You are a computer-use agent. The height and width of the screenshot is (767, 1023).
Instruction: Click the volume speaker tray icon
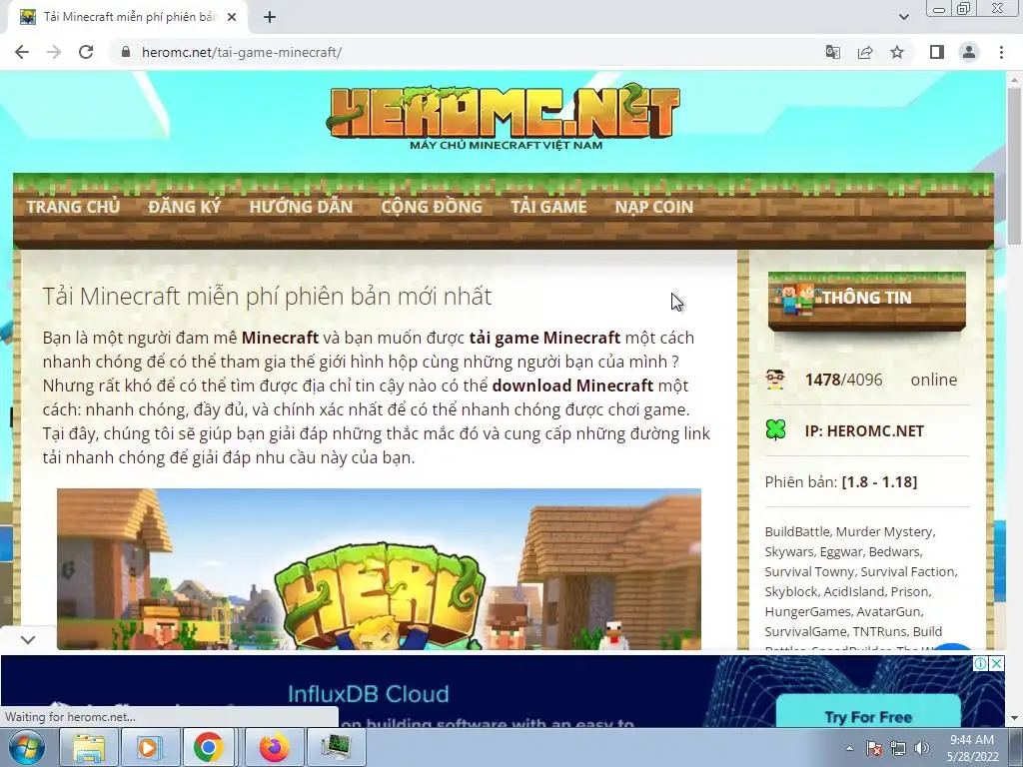921,748
